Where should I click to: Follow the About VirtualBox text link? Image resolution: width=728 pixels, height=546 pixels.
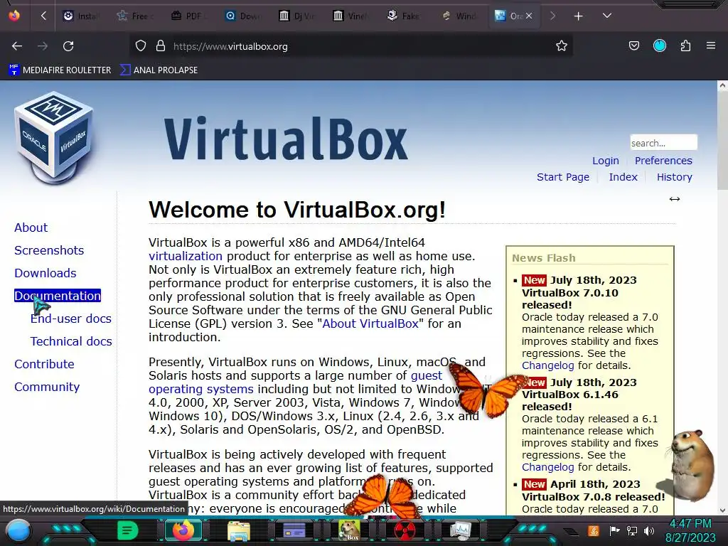(370, 323)
